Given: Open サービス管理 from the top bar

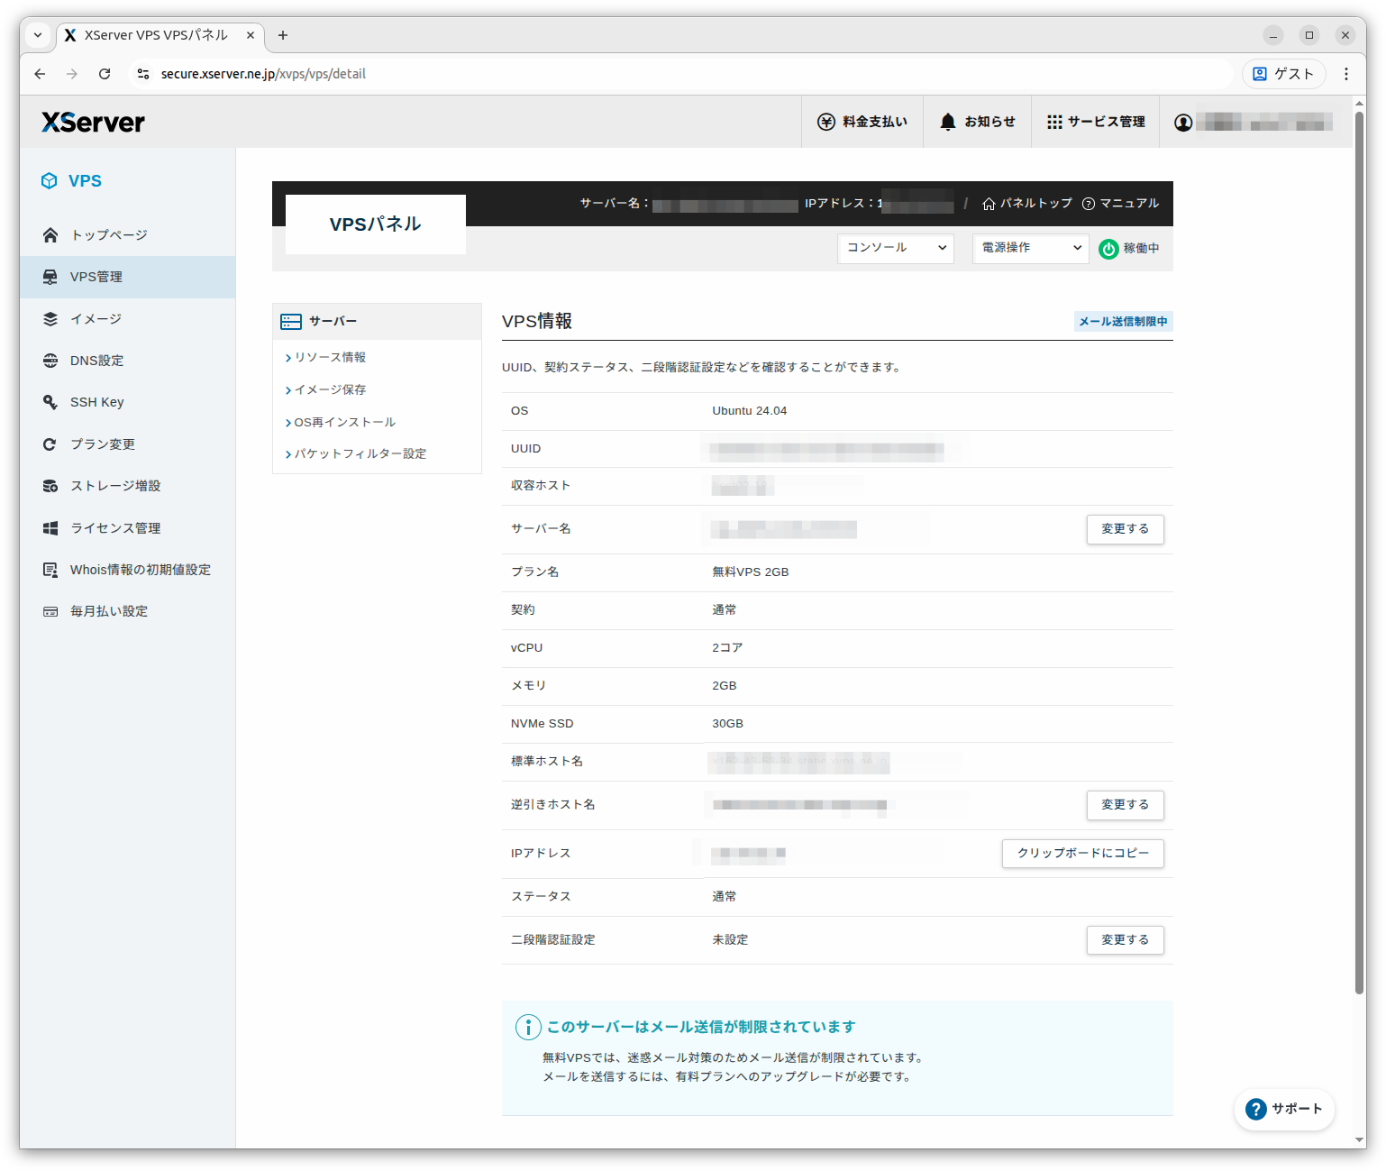Looking at the screenshot, I should point(1096,121).
